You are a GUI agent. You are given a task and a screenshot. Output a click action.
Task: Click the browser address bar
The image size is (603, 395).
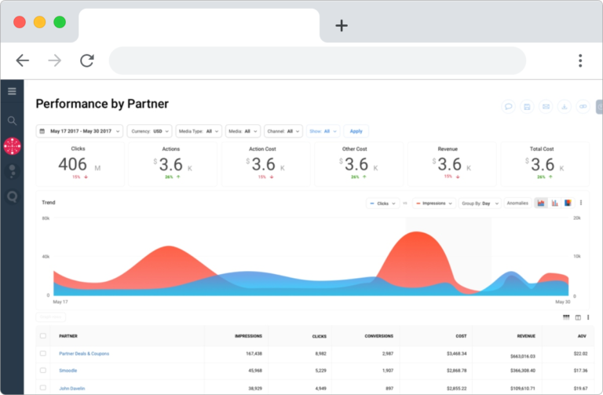click(317, 60)
